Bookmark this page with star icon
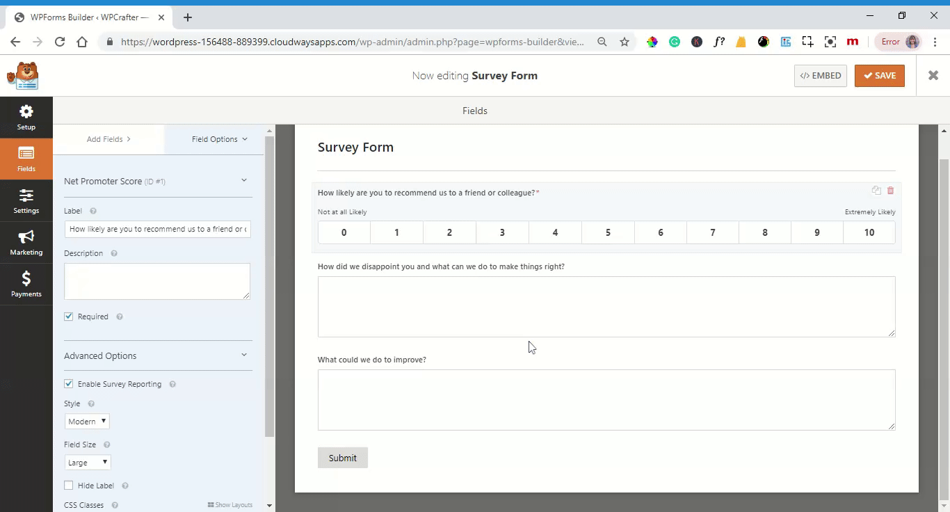 tap(625, 42)
